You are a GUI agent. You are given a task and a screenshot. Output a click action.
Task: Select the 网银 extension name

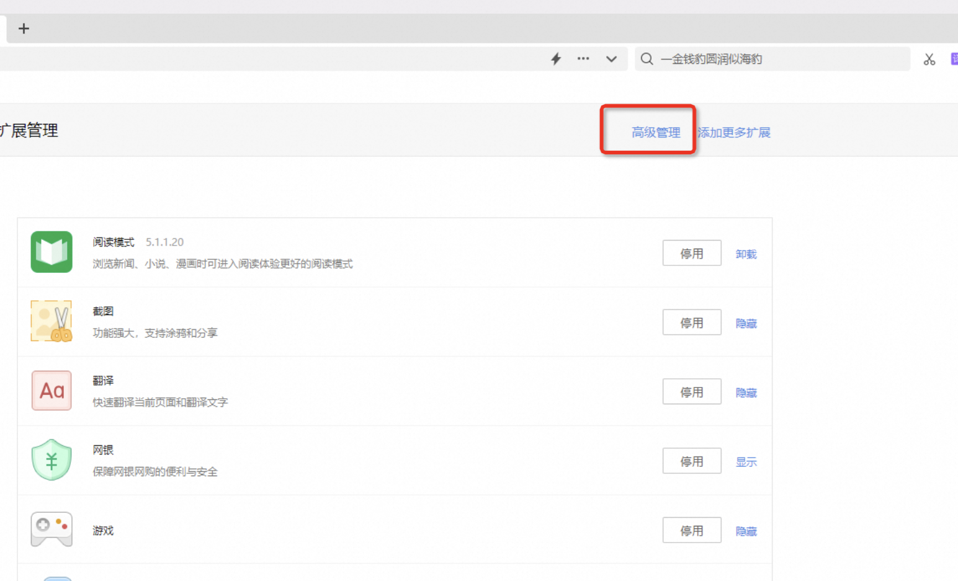pos(103,450)
